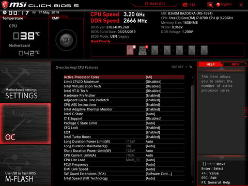
Task: Select the EIST row
Action: (x=124, y=132)
